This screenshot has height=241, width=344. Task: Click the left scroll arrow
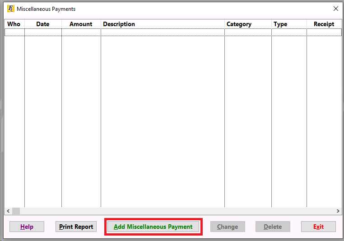(x=8, y=211)
